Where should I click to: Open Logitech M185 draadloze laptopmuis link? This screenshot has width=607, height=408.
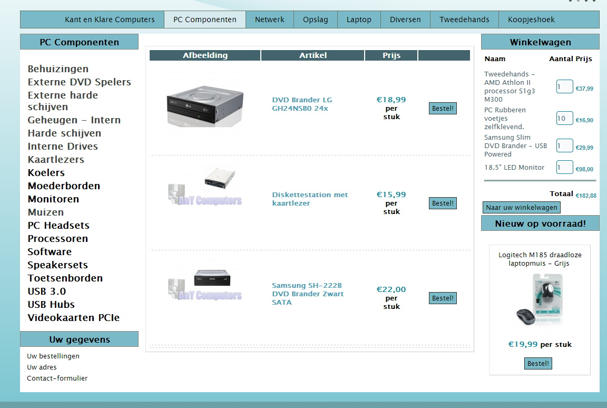click(x=540, y=259)
